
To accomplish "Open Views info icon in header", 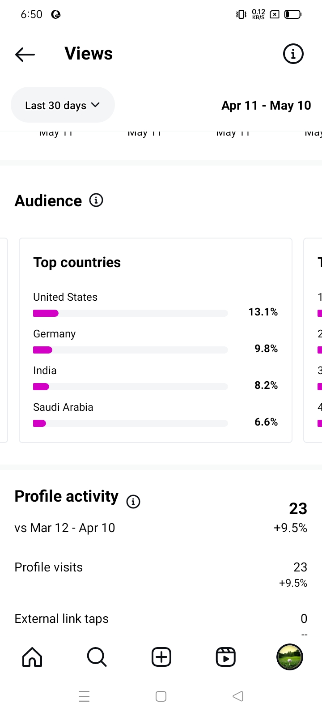I will pyautogui.click(x=293, y=54).
